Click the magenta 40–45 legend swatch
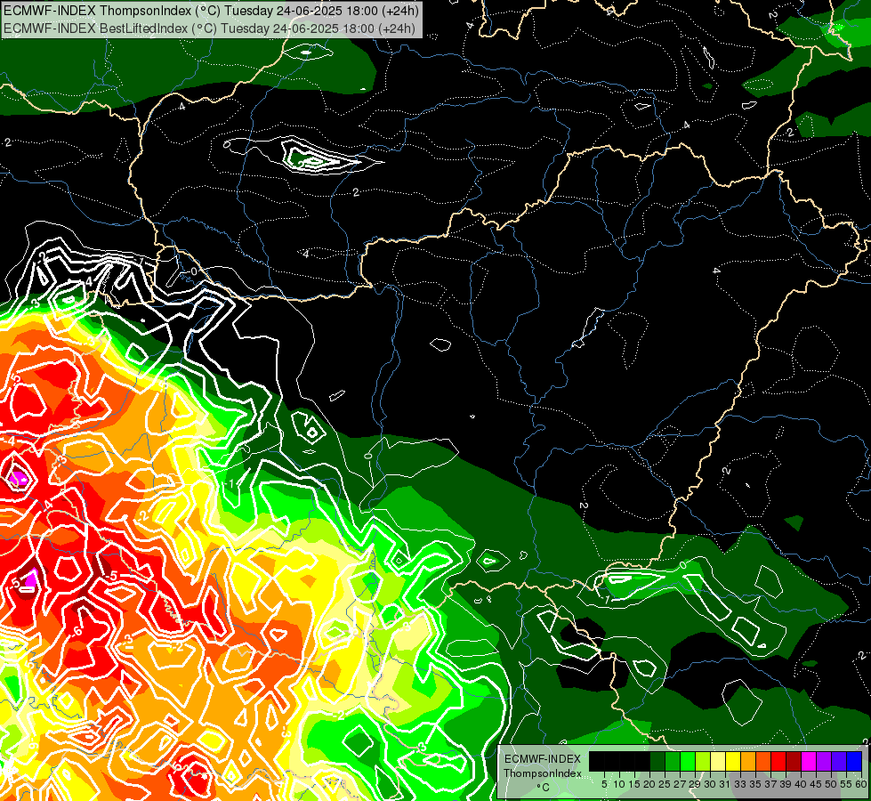The image size is (871, 801). point(809,762)
